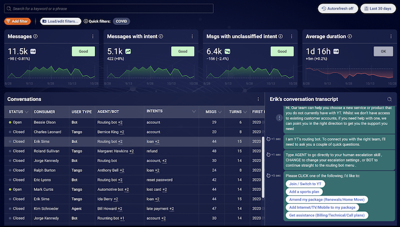Click the CONSUMER column header
Screen dimensions: 400x227
pos(44,112)
